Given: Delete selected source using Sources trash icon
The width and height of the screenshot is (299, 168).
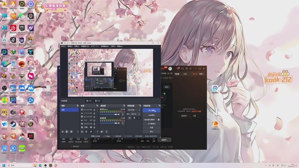Looking at the screenshot, I should pyautogui.click(x=86, y=132).
